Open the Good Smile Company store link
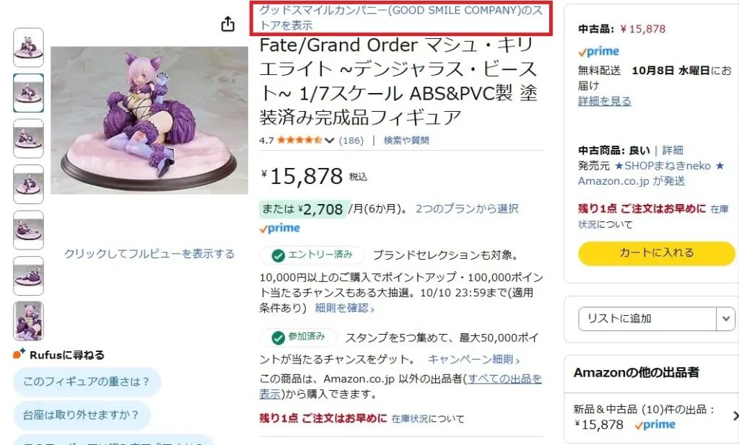739x445 pixels. click(x=401, y=17)
